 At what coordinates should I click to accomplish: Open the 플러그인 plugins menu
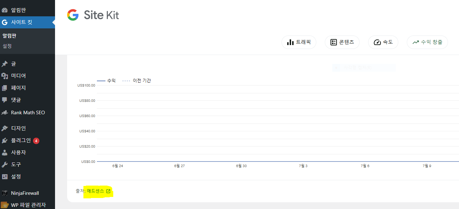pos(27,140)
